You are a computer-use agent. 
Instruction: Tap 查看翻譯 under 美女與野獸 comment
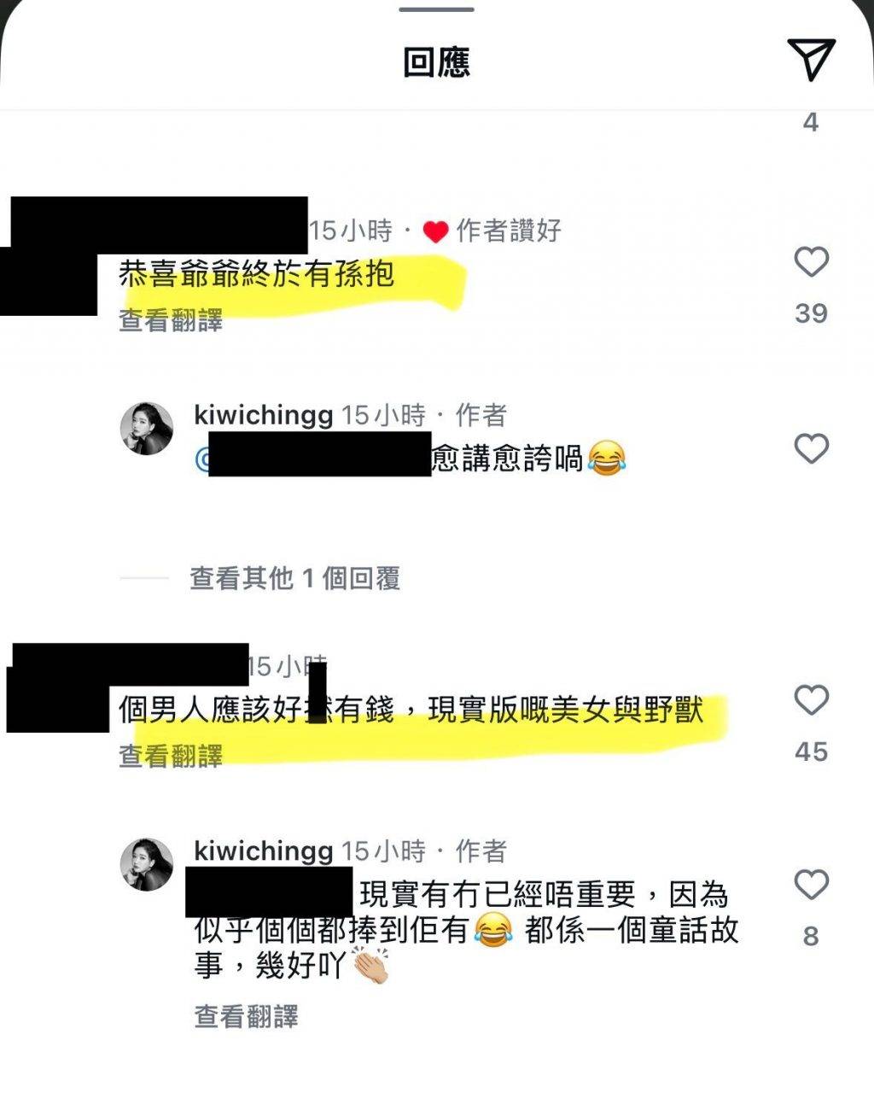(171, 756)
